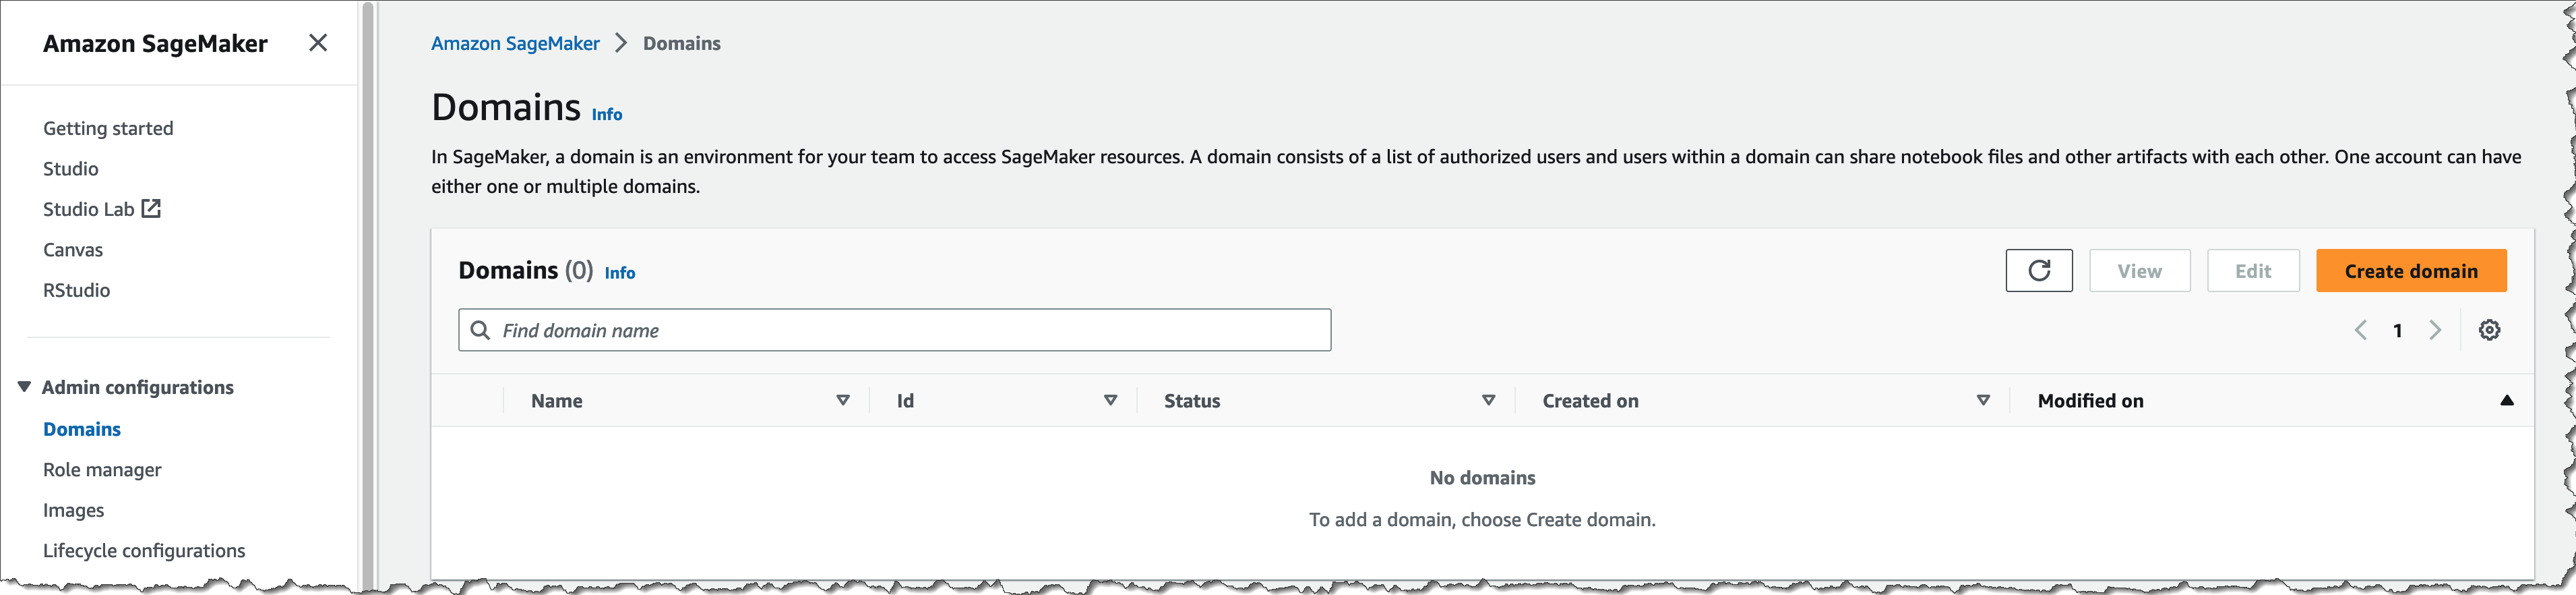This screenshot has height=595, width=2576.
Task: Click the Create domain button
Action: [2410, 271]
